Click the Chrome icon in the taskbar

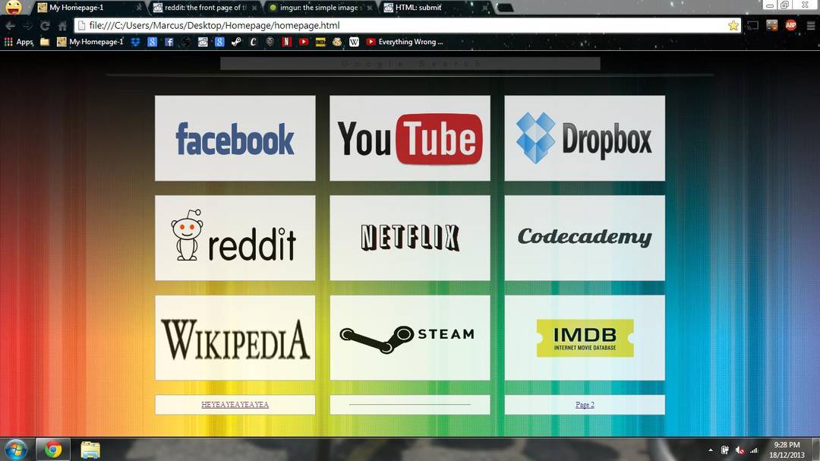(x=53, y=450)
